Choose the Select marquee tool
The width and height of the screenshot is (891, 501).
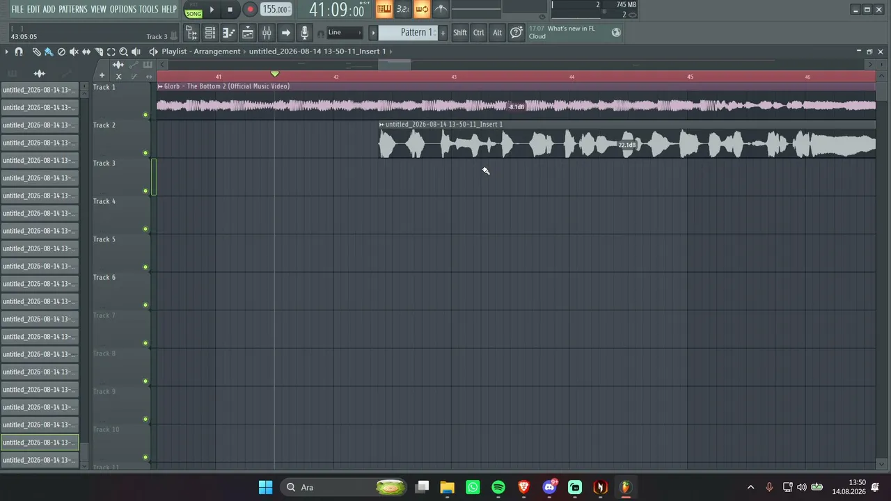(x=111, y=51)
